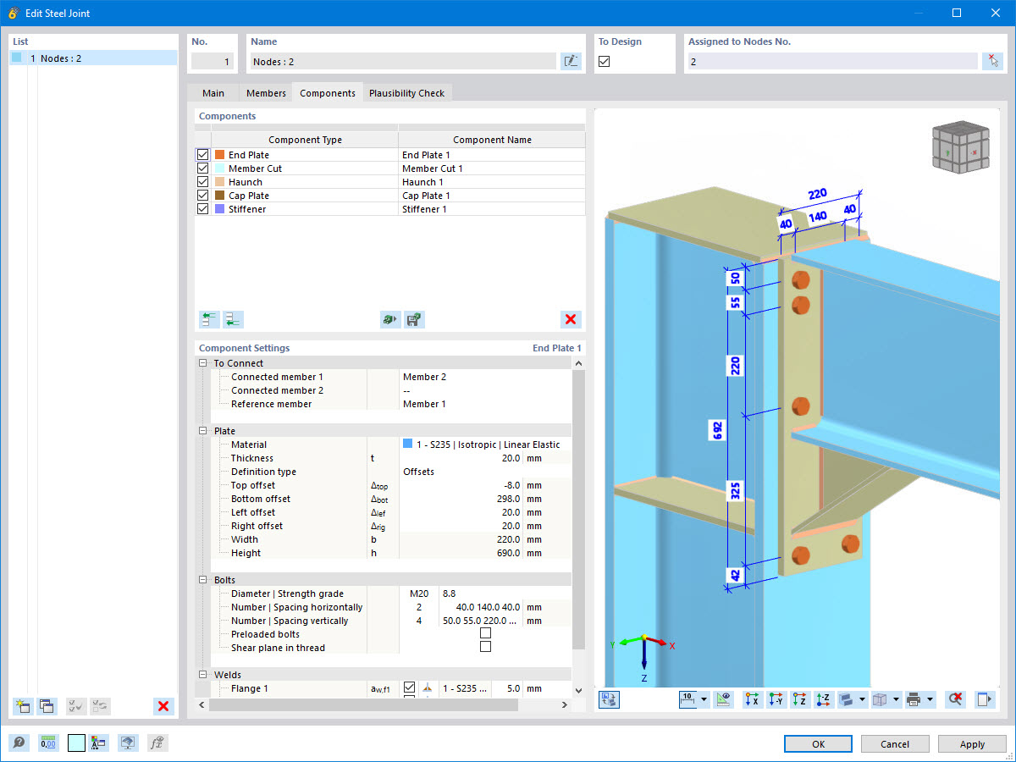Screen dimensions: 1016x762
Task: Insert component at beginning icon
Action: 209,319
